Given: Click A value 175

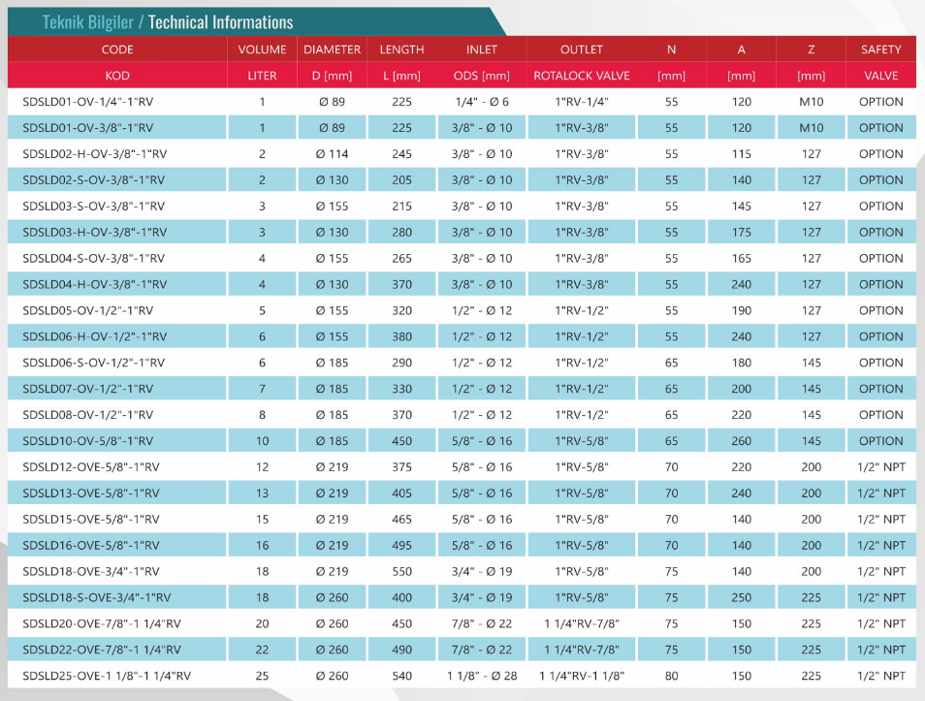Looking at the screenshot, I should [x=742, y=232].
